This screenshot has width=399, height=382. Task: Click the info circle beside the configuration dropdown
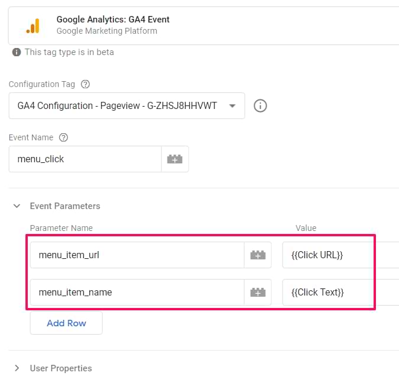click(x=260, y=106)
